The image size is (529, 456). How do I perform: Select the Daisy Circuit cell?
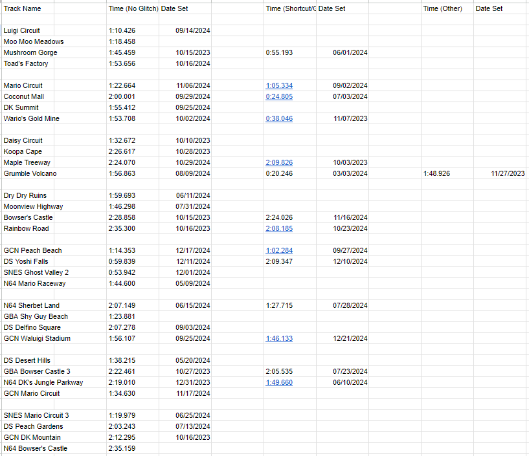pos(28,140)
